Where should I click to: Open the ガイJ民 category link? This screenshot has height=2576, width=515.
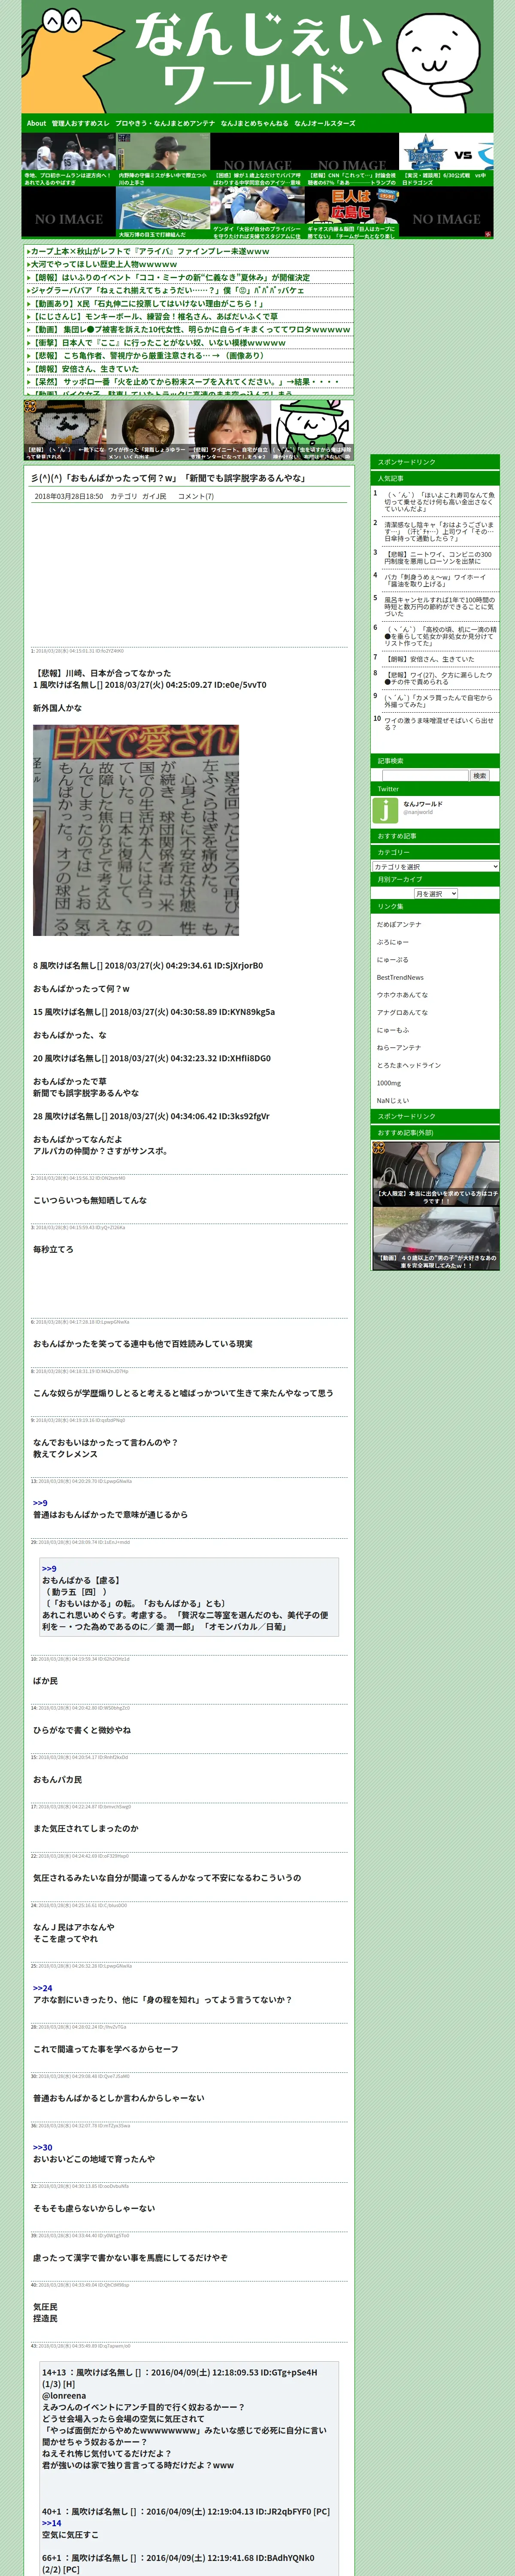click(x=154, y=496)
